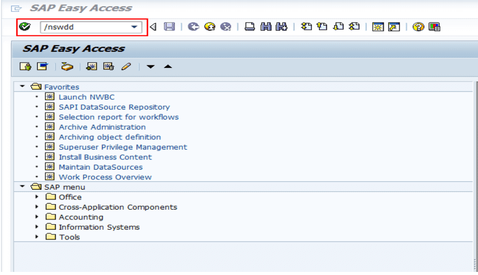Collapse the SAP menu folder node
The height and width of the screenshot is (275, 478).
coord(22,187)
